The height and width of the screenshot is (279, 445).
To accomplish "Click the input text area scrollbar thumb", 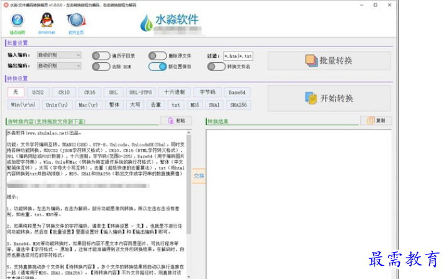I will pos(189,185).
